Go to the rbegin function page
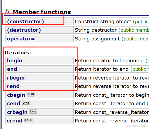 [16, 78]
